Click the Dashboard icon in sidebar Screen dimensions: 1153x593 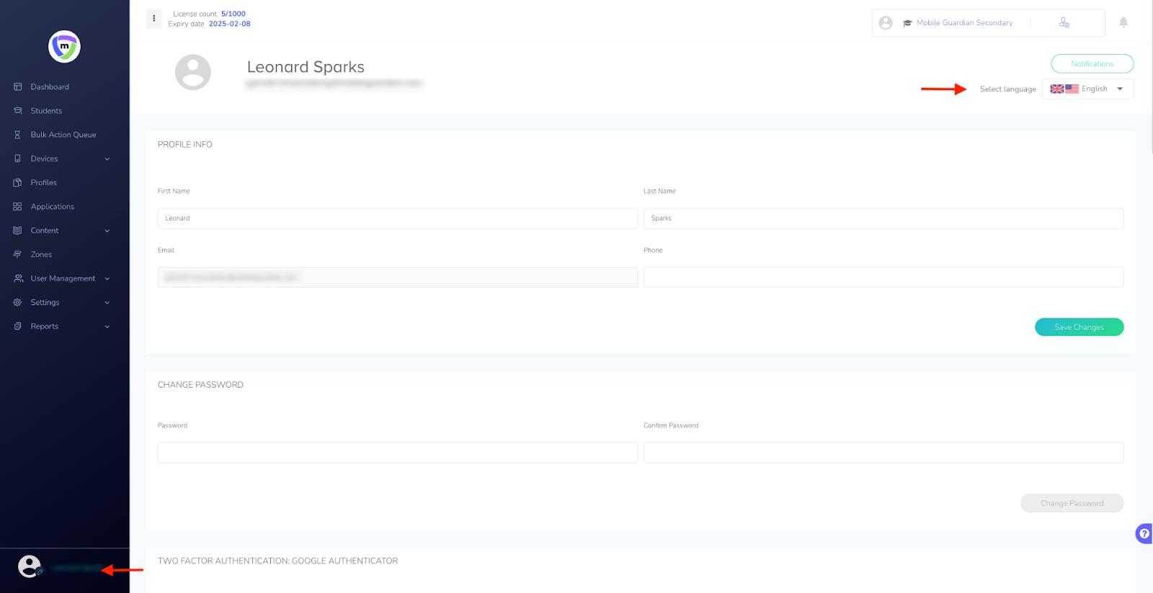18,87
